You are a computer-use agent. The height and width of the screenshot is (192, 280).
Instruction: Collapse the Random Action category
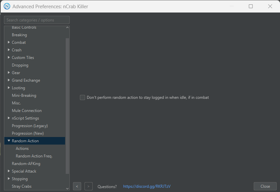(x=9, y=141)
